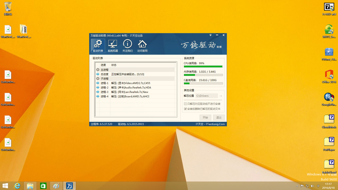Screen dimensions: 338x190
Task: Open the ITianKong.Com link in status bar
Action: coord(210,124)
